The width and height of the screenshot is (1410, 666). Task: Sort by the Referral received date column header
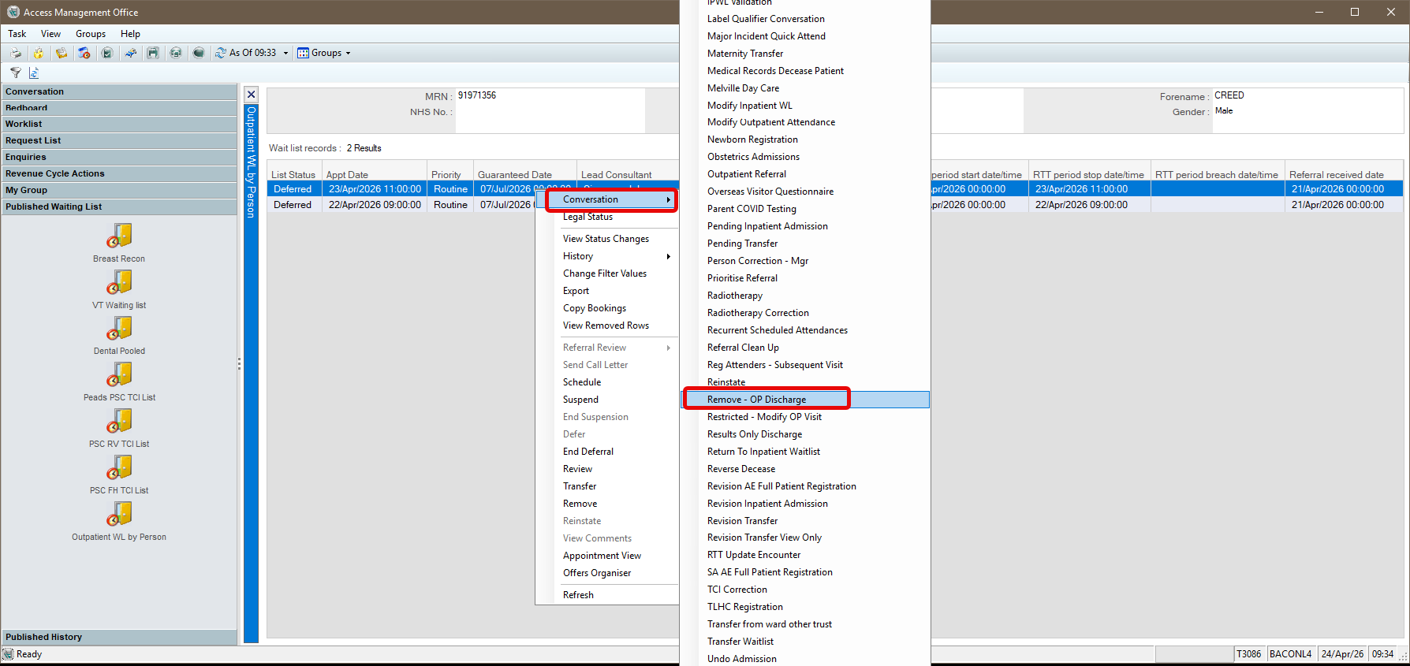(x=1336, y=175)
